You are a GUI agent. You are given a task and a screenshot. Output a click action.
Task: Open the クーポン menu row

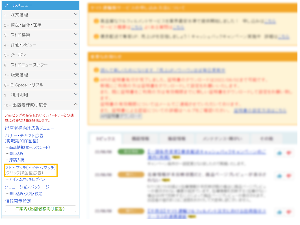pos(41,55)
